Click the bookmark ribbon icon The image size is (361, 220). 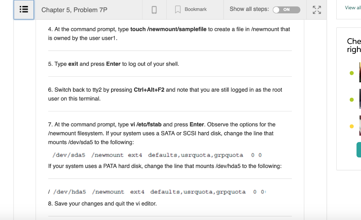[177, 9]
